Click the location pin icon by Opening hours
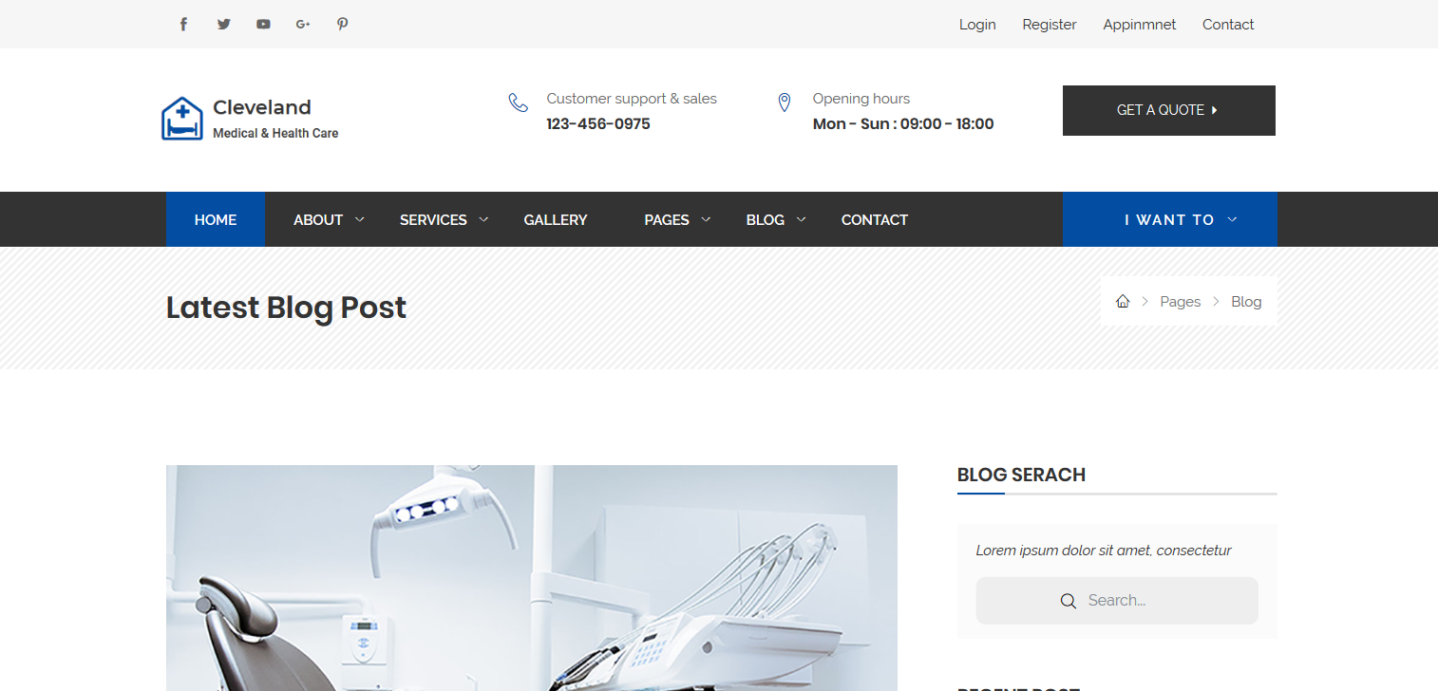Image resolution: width=1438 pixels, height=691 pixels. [785, 103]
